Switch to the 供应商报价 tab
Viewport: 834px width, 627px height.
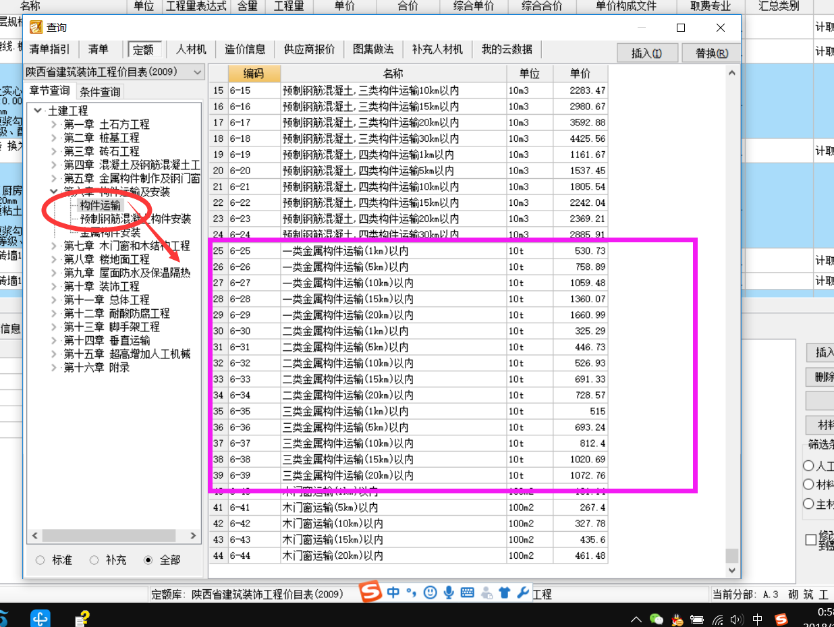pos(310,49)
